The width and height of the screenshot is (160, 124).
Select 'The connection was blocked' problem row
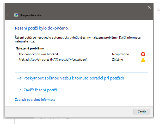[38, 54]
